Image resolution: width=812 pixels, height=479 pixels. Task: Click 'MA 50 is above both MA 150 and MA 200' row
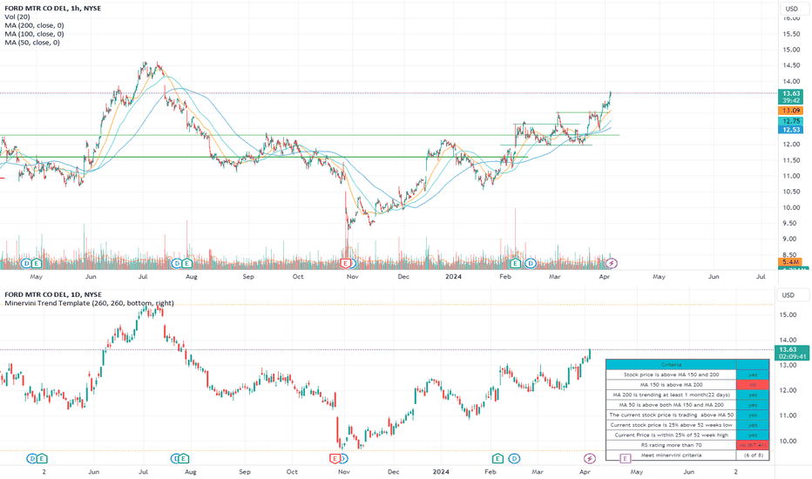[x=671, y=405]
